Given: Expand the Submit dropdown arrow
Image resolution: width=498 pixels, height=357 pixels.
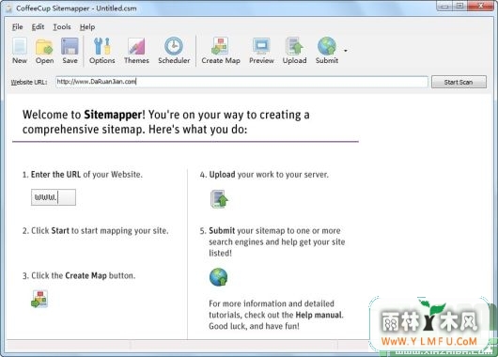Looking at the screenshot, I should [346, 51].
